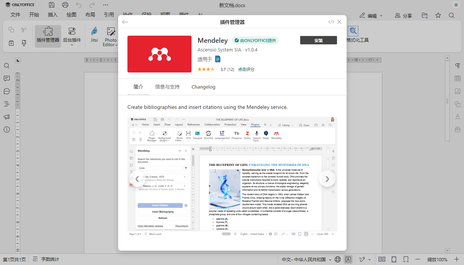Click the fit to width icon
The image size is (464, 265).
click(x=406, y=259)
